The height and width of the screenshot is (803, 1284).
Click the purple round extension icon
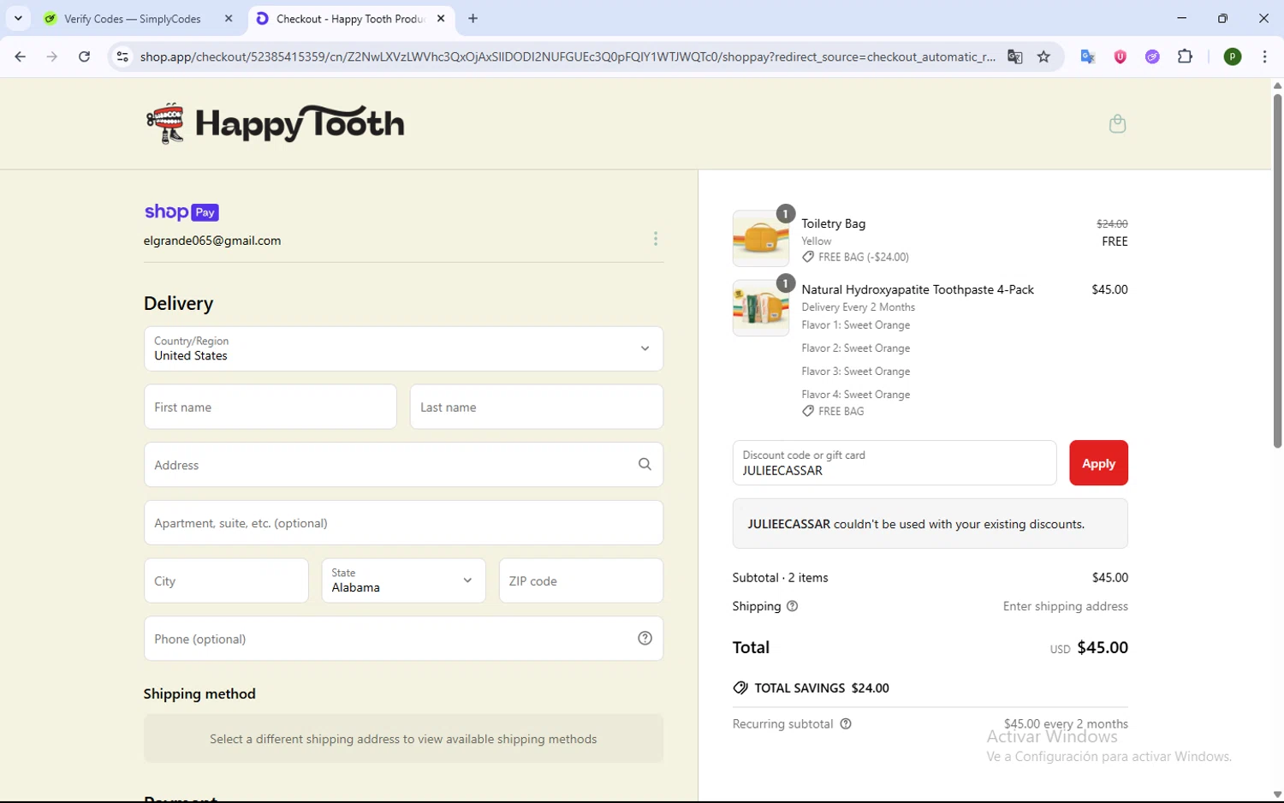coord(1152,57)
